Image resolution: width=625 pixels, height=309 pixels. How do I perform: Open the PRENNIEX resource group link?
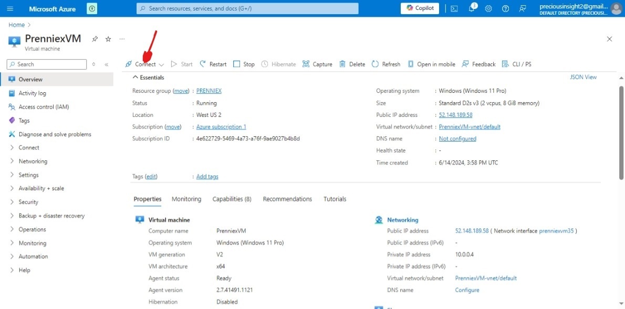(209, 91)
